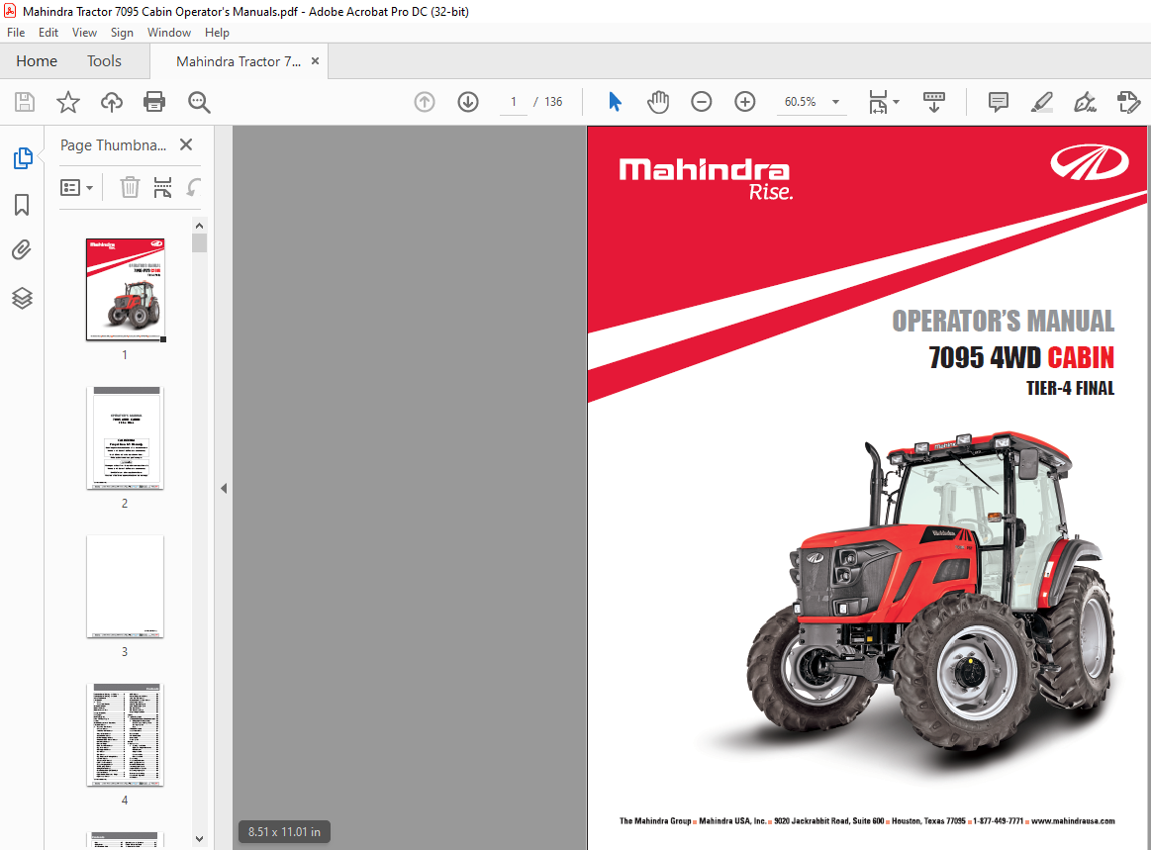Select page 4 contents thumbnail

[125, 734]
